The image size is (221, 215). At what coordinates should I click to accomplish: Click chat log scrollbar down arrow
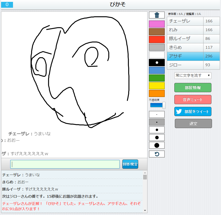[145, 210]
